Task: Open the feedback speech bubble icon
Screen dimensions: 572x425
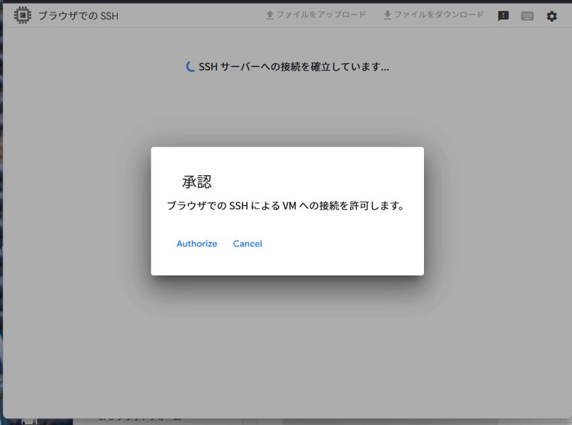Action: click(x=503, y=16)
